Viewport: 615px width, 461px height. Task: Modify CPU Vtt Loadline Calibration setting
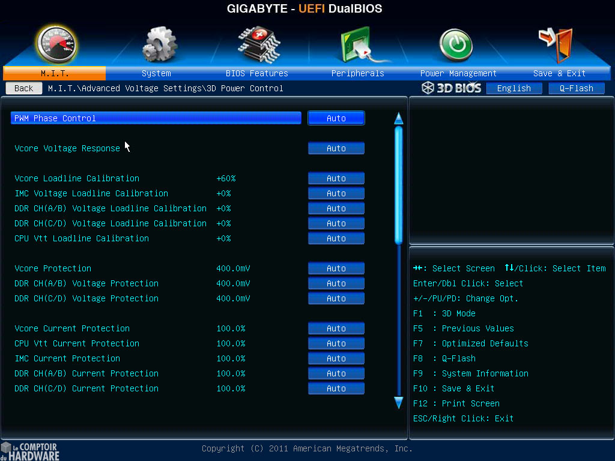coord(336,238)
